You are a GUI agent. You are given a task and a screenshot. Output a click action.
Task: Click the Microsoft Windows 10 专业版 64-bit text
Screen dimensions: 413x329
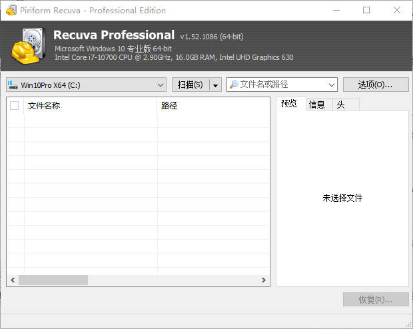[x=113, y=49]
